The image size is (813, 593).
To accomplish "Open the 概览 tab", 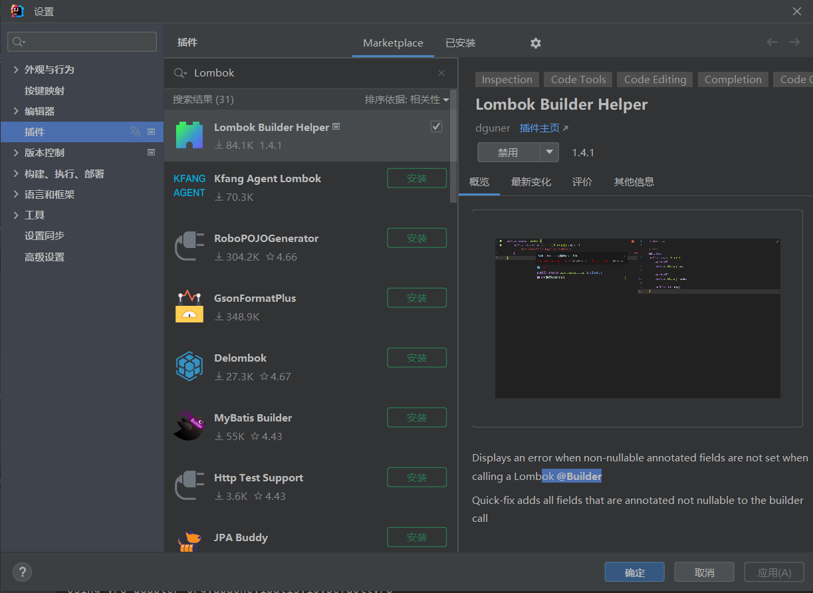I will (479, 181).
